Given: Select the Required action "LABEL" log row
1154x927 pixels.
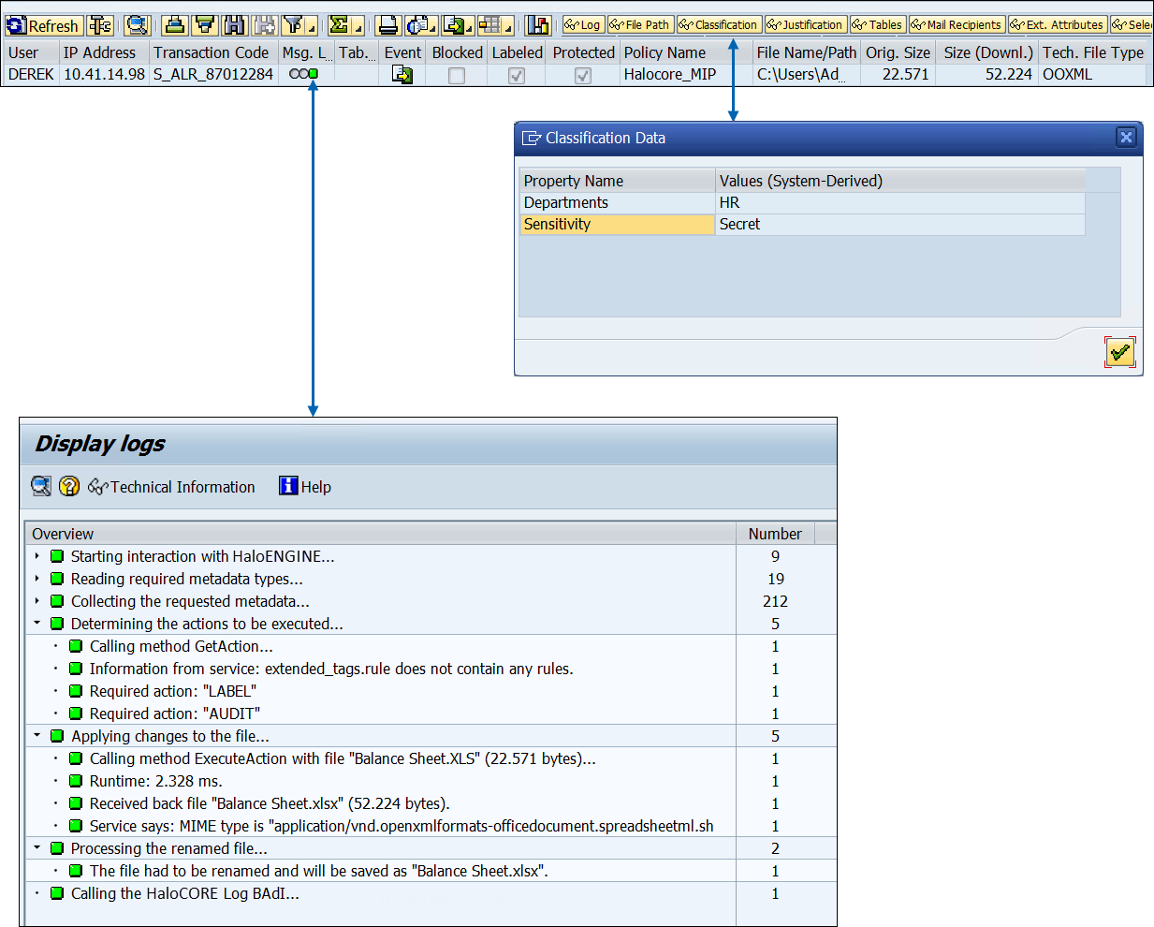Looking at the screenshot, I should tap(431, 691).
